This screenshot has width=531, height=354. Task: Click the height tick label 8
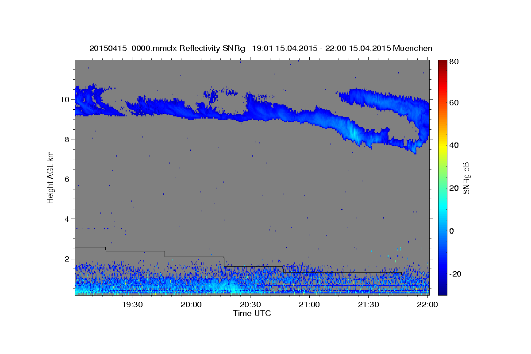[68, 139]
